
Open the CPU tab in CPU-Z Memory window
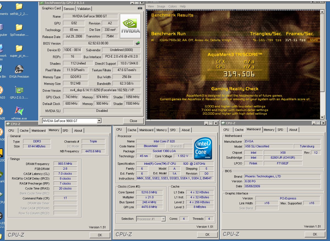tap(11, 131)
